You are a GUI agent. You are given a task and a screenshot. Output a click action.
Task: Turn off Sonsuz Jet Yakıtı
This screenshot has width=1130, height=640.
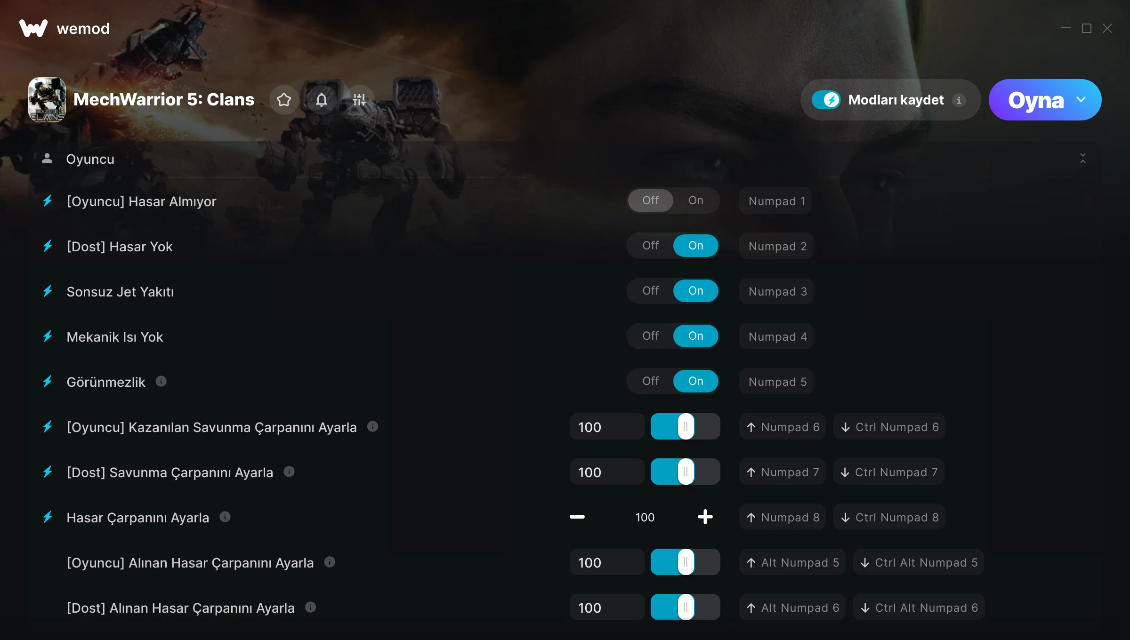coord(651,291)
